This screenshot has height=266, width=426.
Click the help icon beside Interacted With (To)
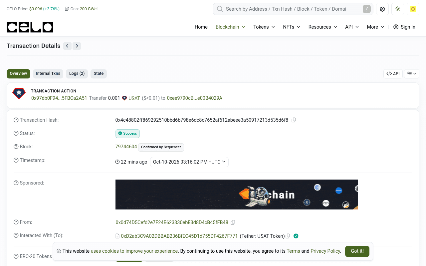(16, 235)
